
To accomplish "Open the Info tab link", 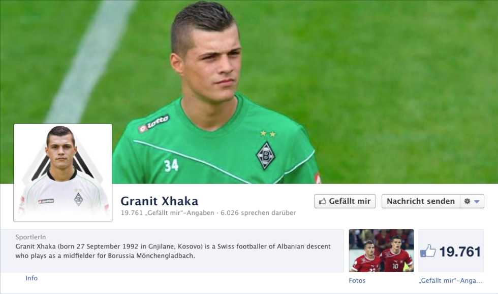I will click(32, 278).
